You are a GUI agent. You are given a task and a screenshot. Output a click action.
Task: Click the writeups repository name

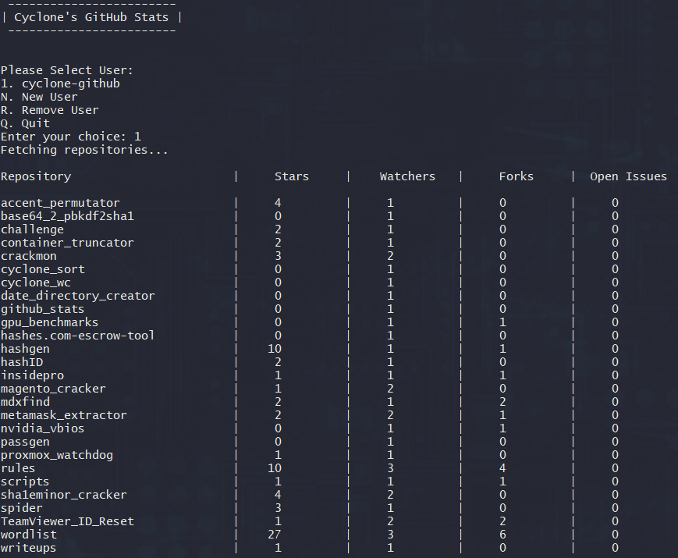pos(29,548)
